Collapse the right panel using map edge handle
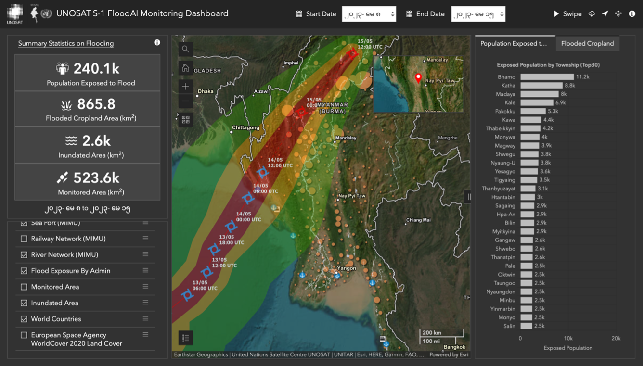Image resolution: width=644 pixels, height=367 pixels. [x=469, y=196]
